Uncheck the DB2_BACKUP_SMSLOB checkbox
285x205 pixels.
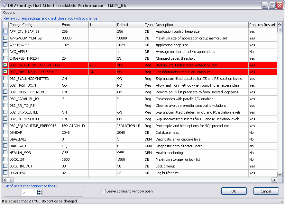[5, 65]
